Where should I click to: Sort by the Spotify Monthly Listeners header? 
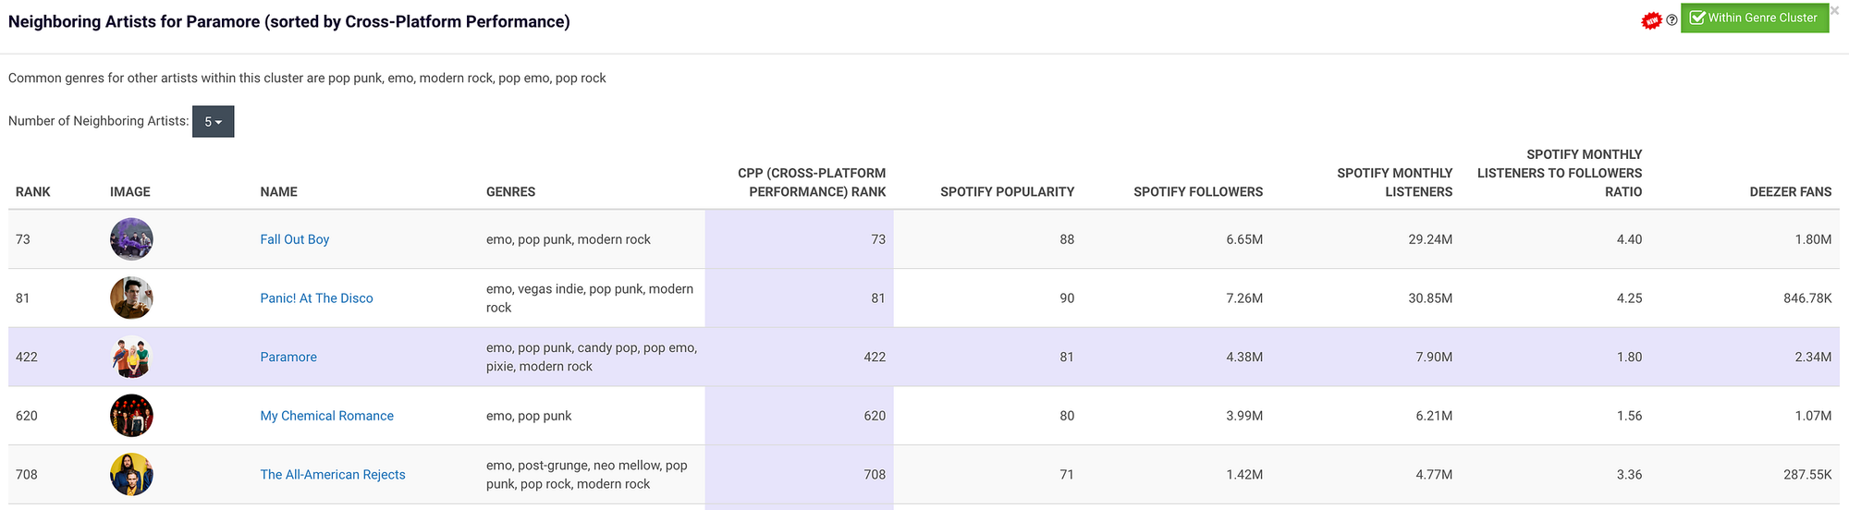pos(1394,183)
